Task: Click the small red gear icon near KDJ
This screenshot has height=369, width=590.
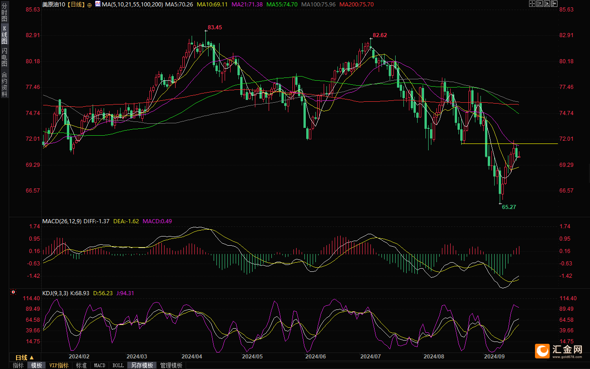Action: point(13,292)
